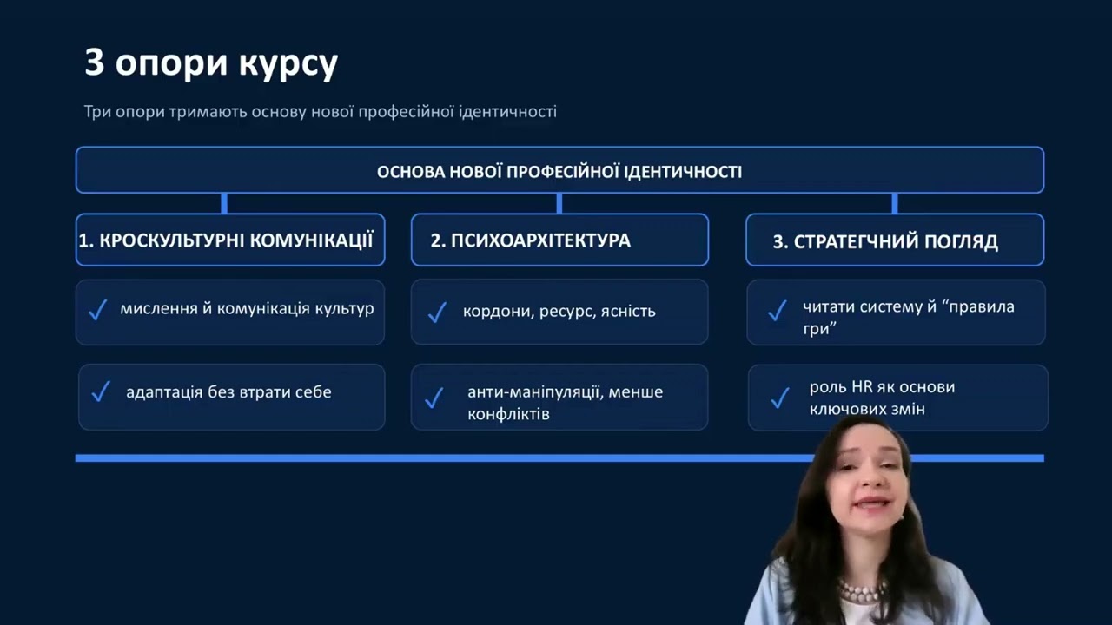Image resolution: width=1112 pixels, height=625 pixels.
Task: Click the text 'мислення й комунікація культур'
Action: pyautogui.click(x=247, y=309)
